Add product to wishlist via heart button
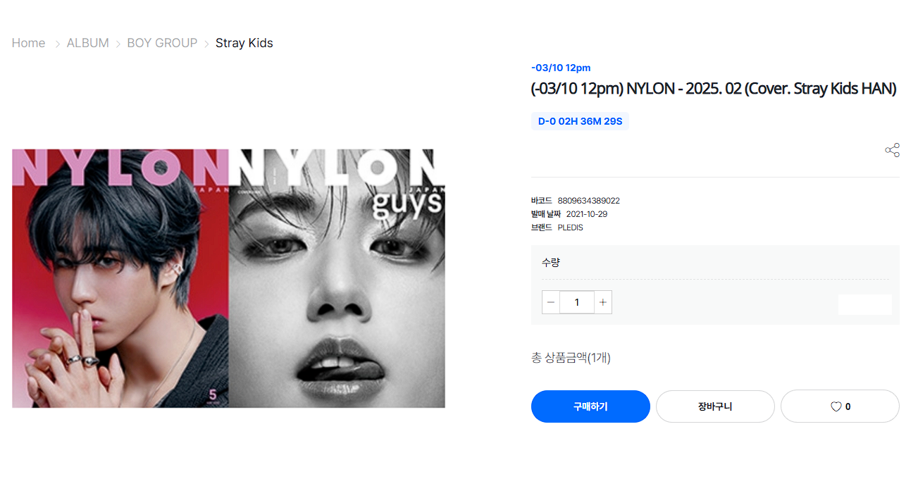The width and height of the screenshot is (918, 491). pyautogui.click(x=840, y=406)
